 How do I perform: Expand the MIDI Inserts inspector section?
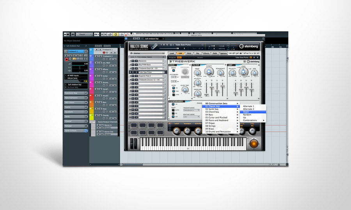[76, 102]
